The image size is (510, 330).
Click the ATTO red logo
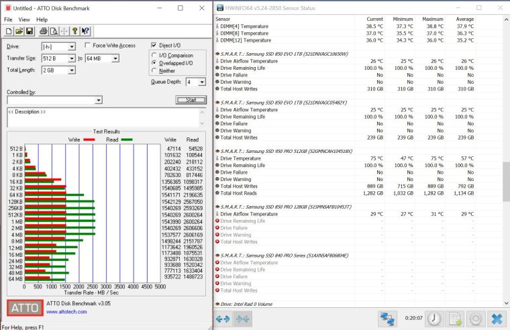[25, 308]
